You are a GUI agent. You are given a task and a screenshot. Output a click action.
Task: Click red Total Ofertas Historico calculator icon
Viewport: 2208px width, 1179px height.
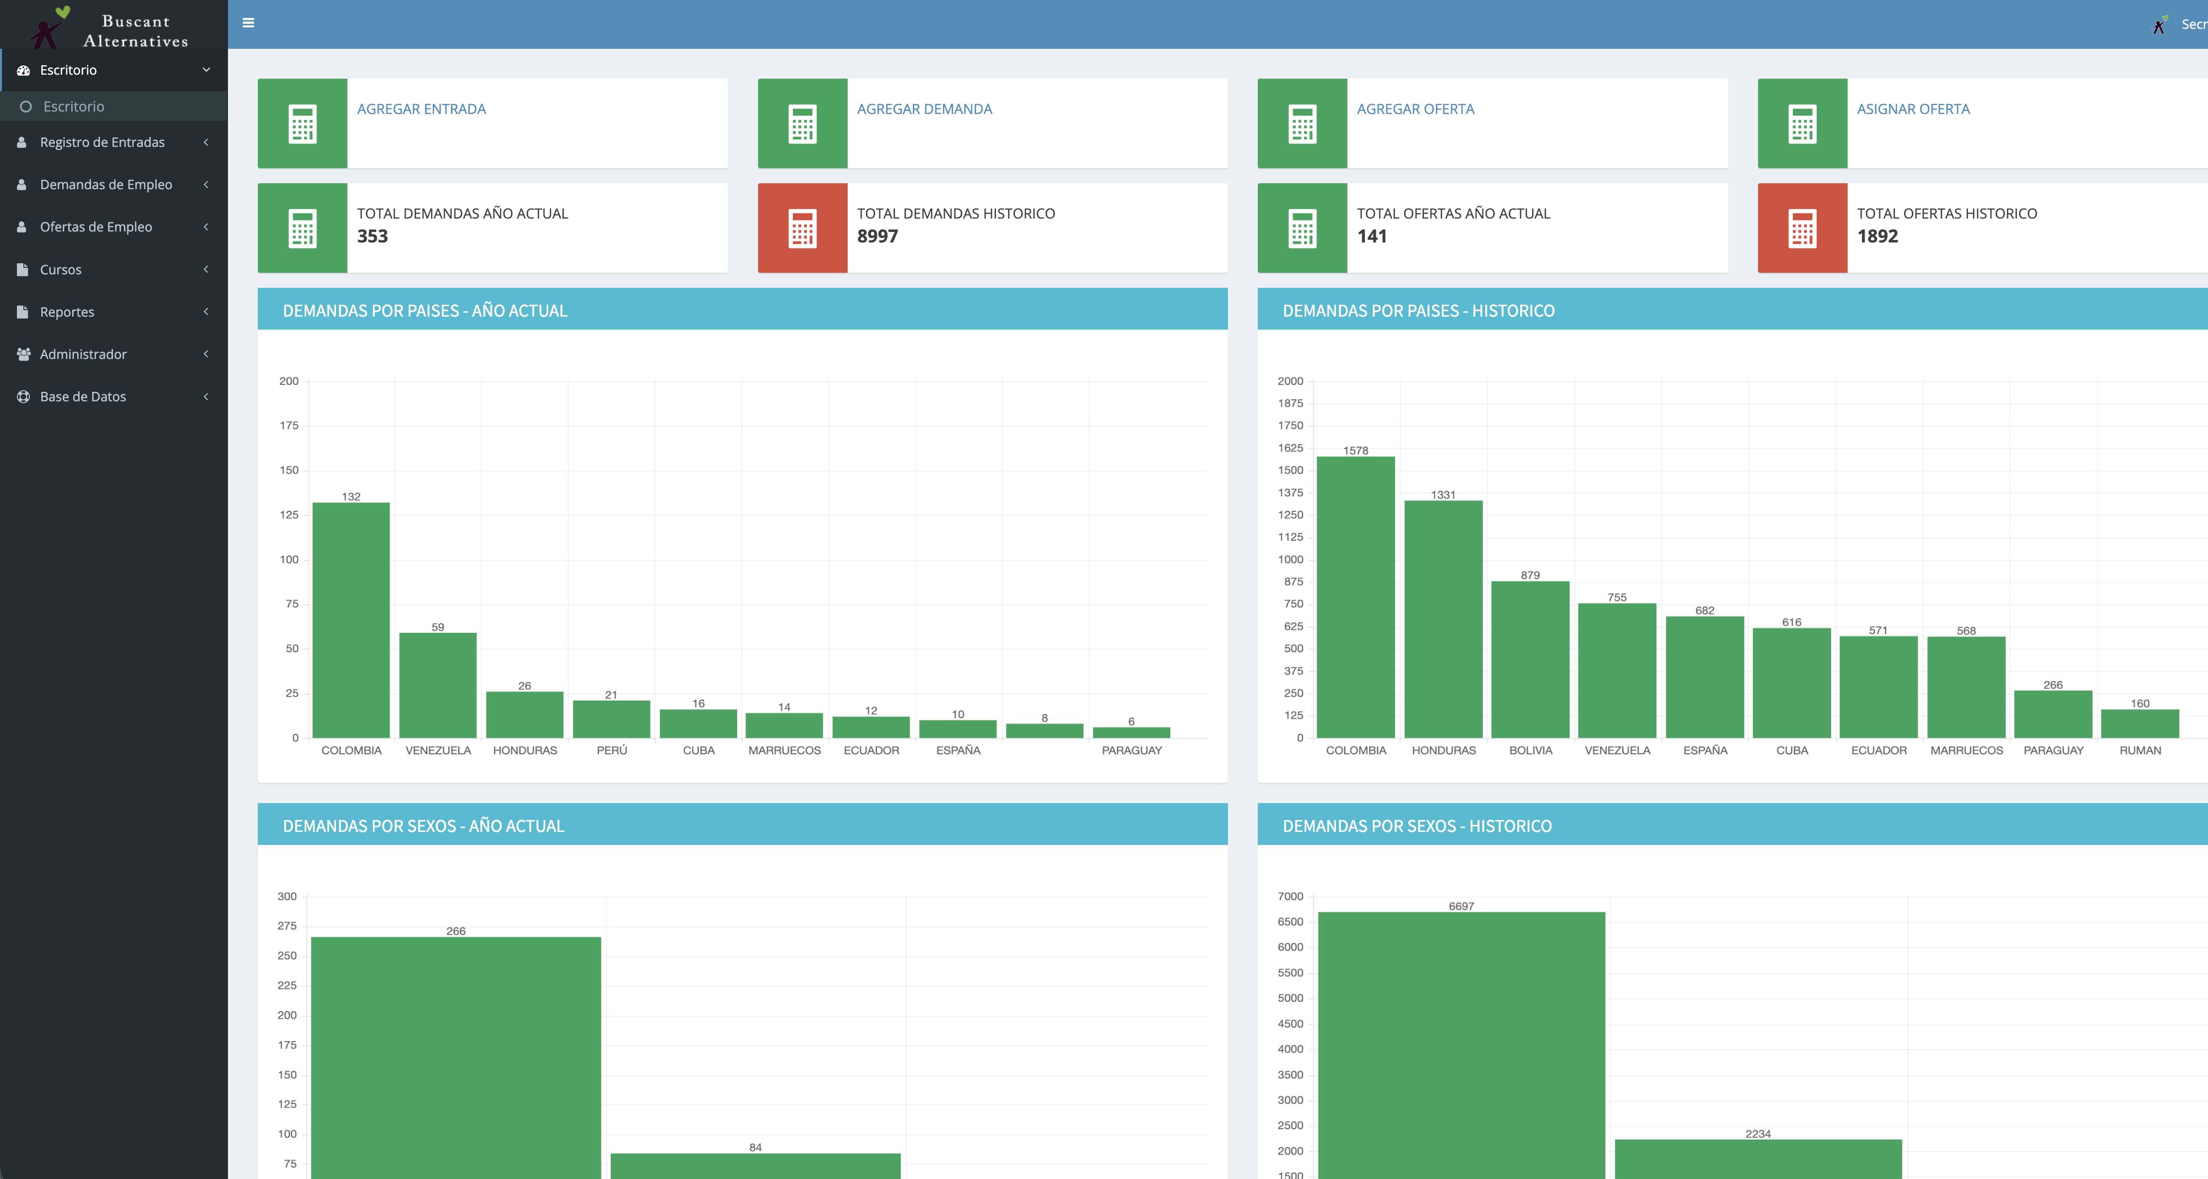(x=1802, y=228)
